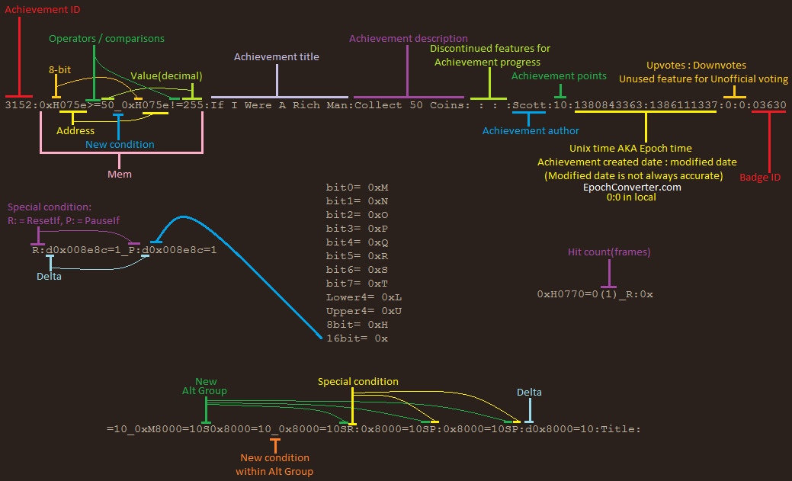Select the Achievement ID label
The image size is (792, 481).
point(42,9)
